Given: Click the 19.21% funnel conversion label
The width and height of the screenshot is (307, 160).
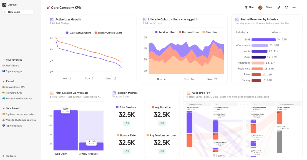Looking at the screenshot, I should coord(91,141).
